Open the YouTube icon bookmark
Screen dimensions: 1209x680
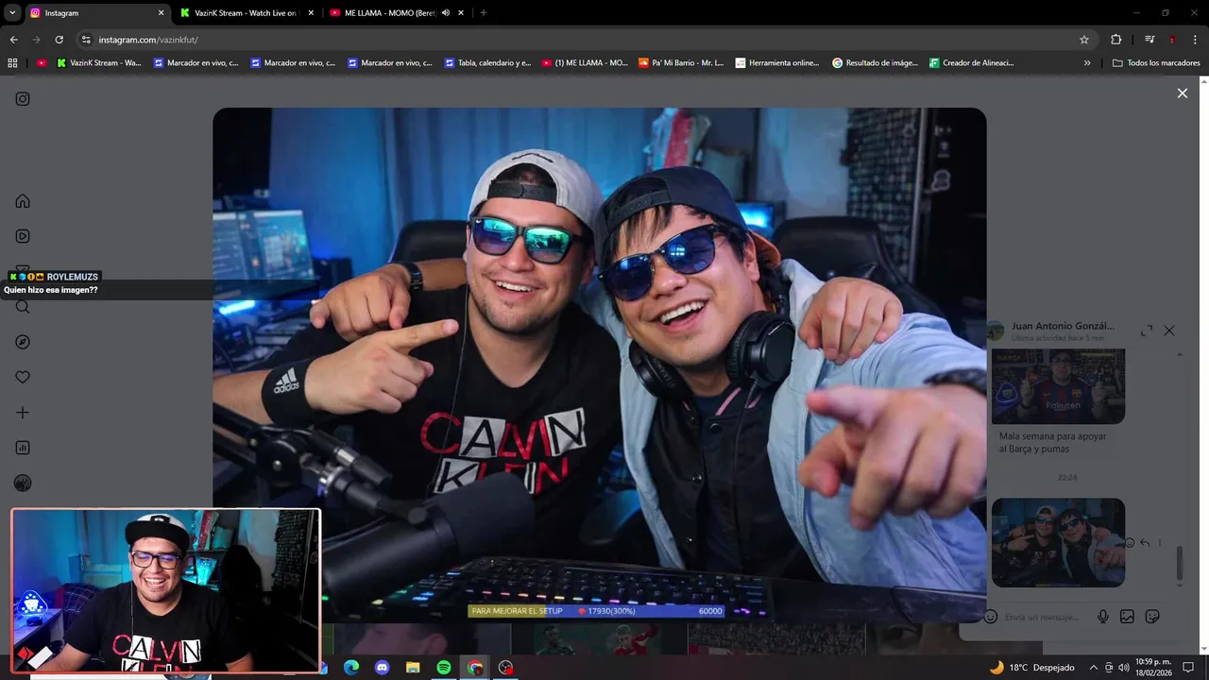coord(42,63)
